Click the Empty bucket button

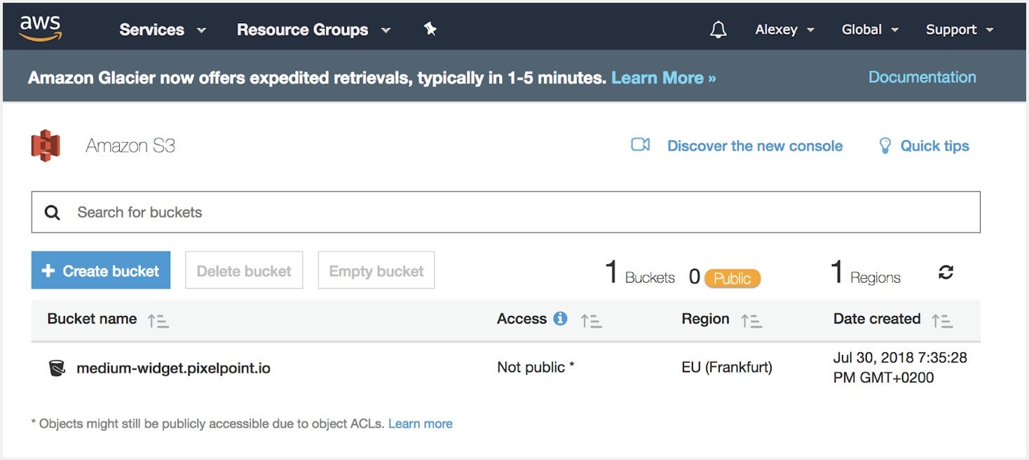(376, 270)
